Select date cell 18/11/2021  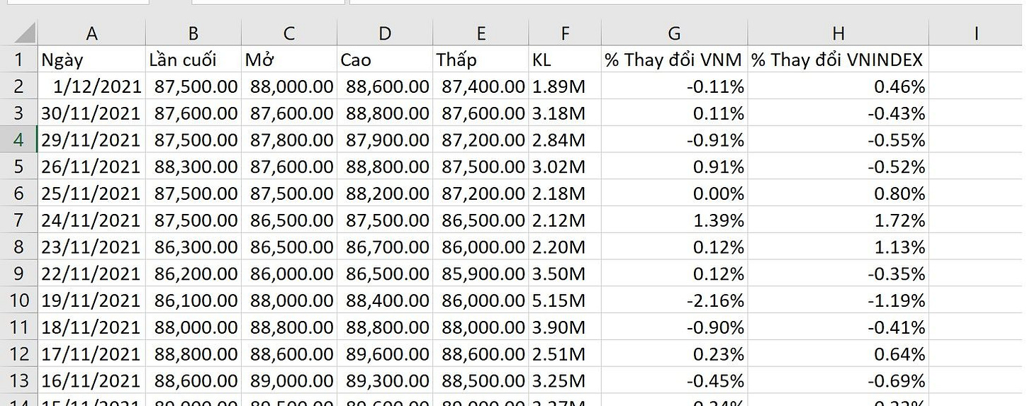[91, 327]
